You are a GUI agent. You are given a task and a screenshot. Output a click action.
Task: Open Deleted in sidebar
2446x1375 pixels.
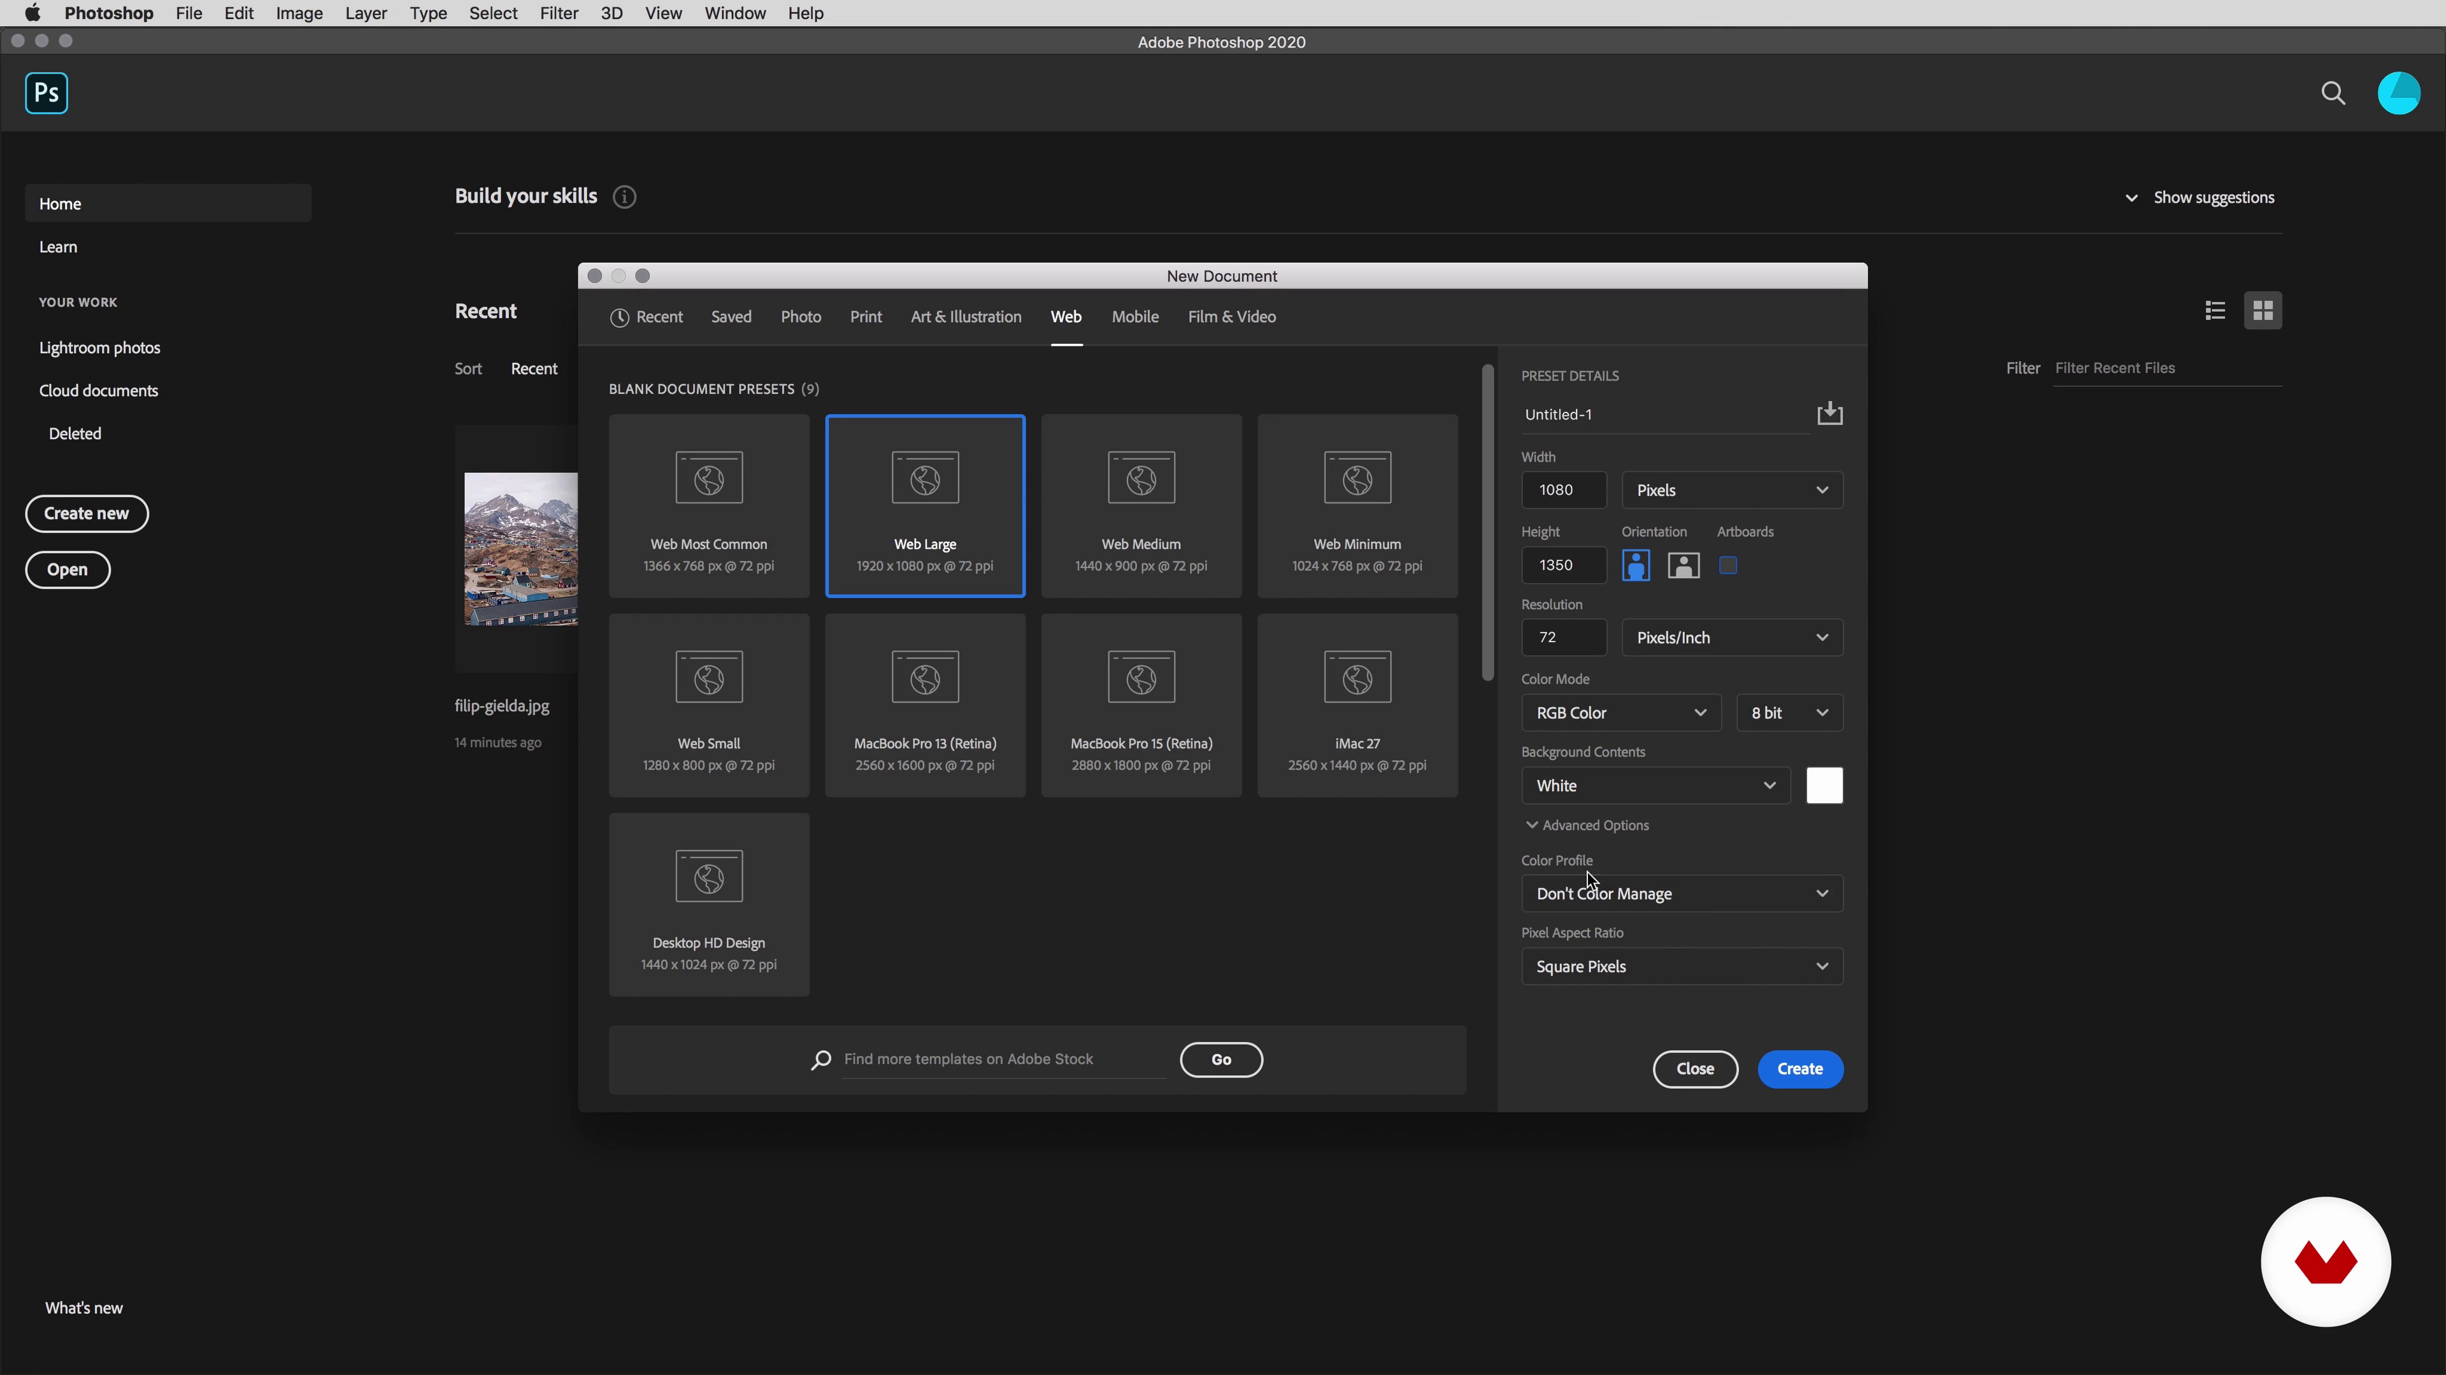click(x=75, y=434)
